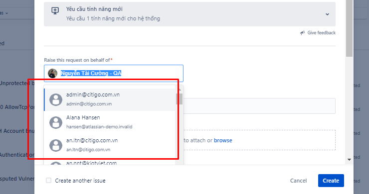Click the text field behind the user dropdown
Image resolution: width=369 pixels, height=194 pixels.
[259, 106]
